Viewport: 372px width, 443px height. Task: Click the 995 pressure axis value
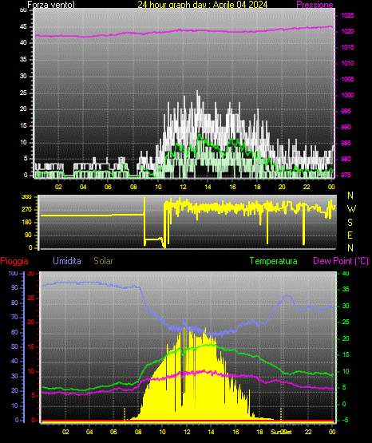[x=346, y=111]
